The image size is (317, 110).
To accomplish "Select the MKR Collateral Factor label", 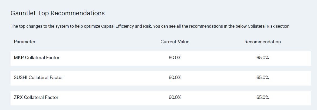I will coord(37,58).
